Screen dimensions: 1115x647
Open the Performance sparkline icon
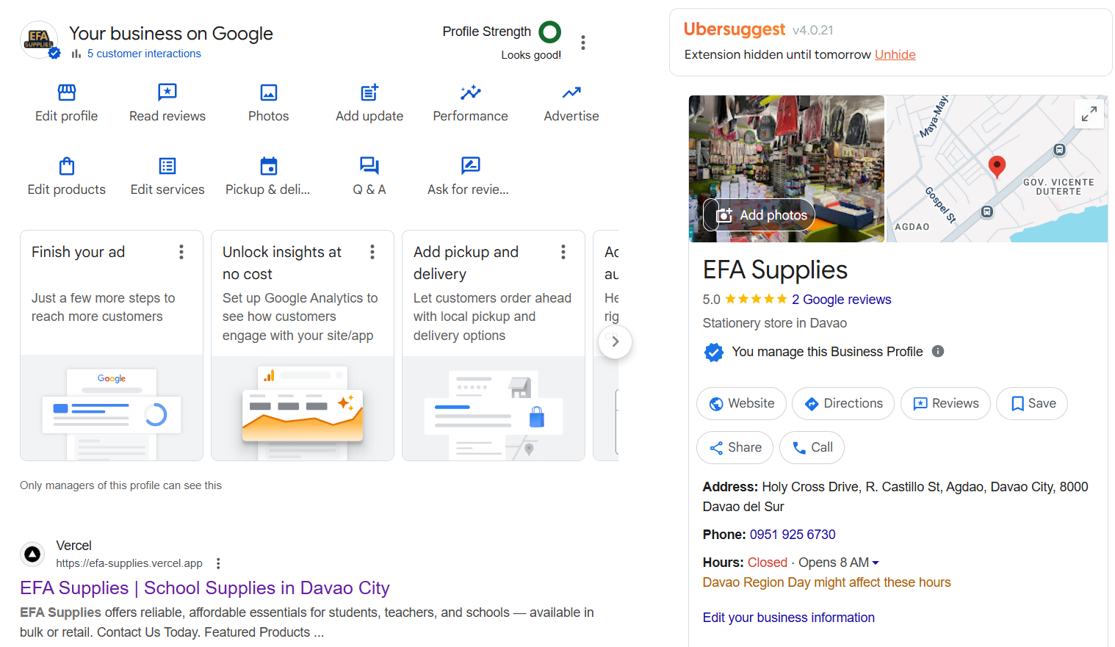tap(470, 93)
